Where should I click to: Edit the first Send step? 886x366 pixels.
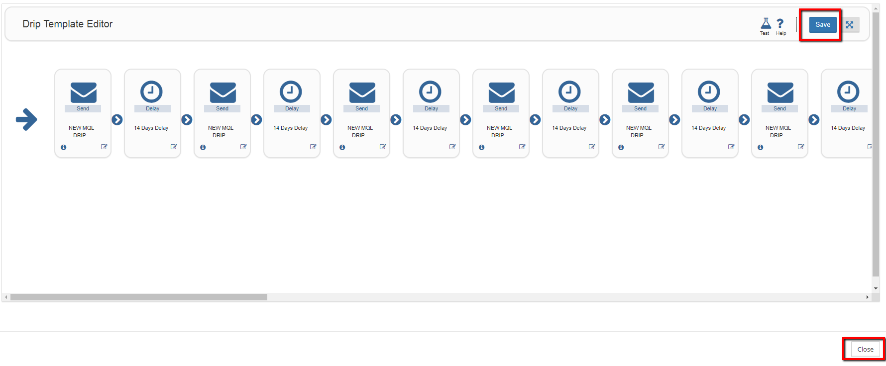[x=104, y=147]
